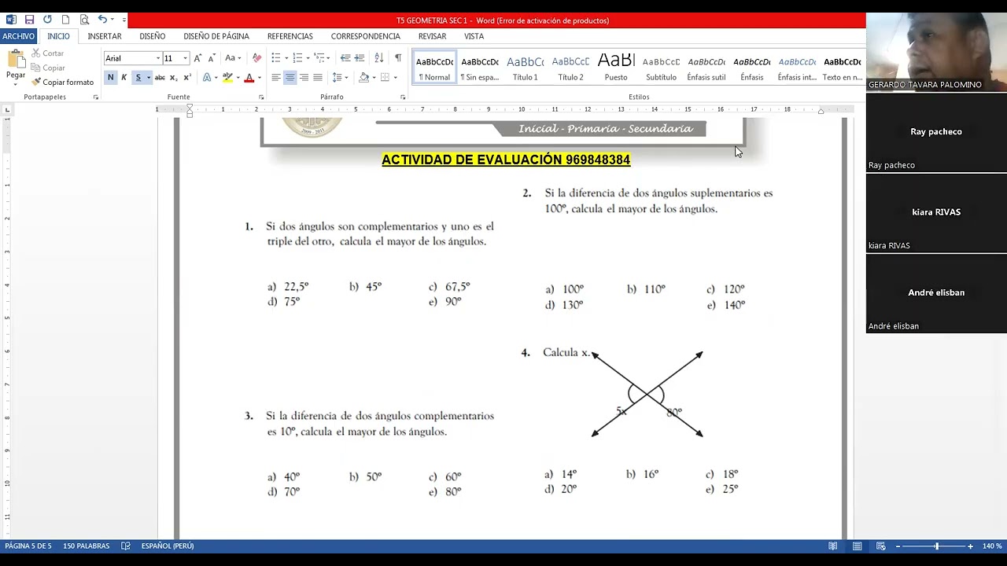The height and width of the screenshot is (566, 1007).
Task: Apply the Normal style
Action: 434,68
